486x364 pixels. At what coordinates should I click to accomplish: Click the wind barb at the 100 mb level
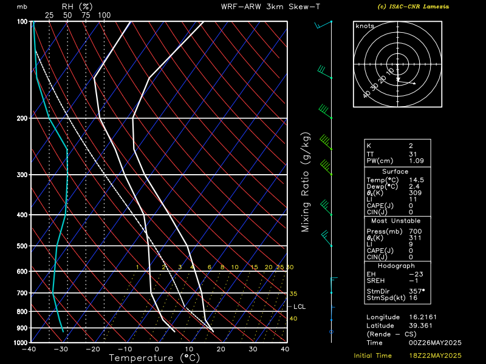point(323,25)
